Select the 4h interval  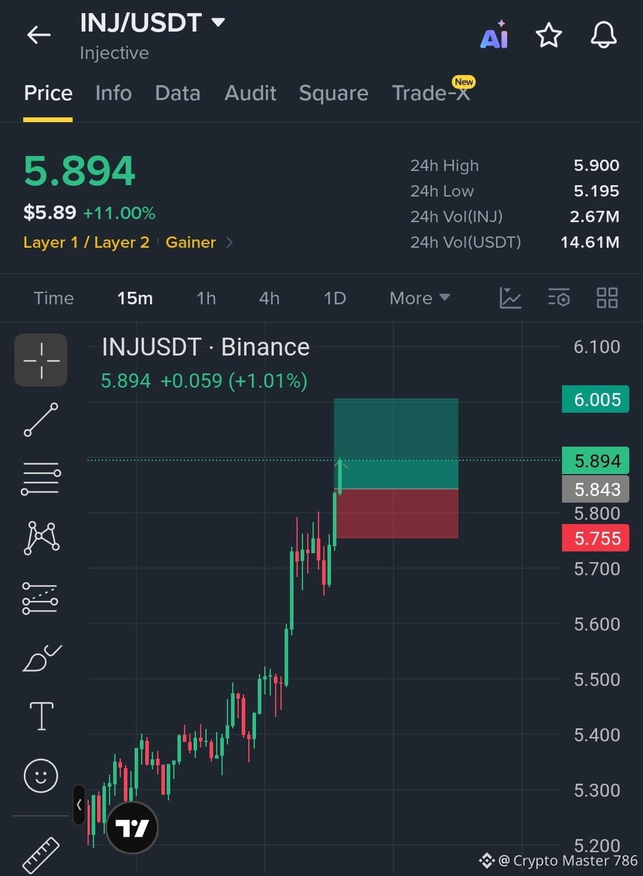[269, 298]
